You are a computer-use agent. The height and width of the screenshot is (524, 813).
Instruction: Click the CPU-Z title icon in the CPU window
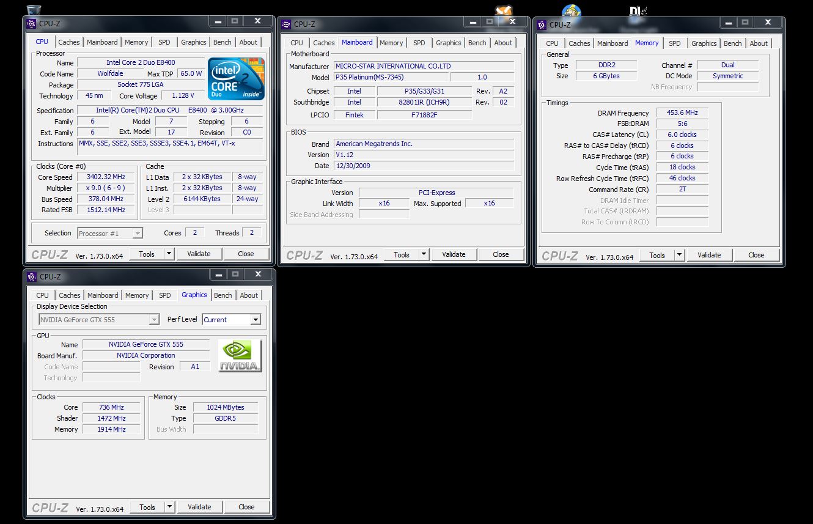(x=32, y=23)
